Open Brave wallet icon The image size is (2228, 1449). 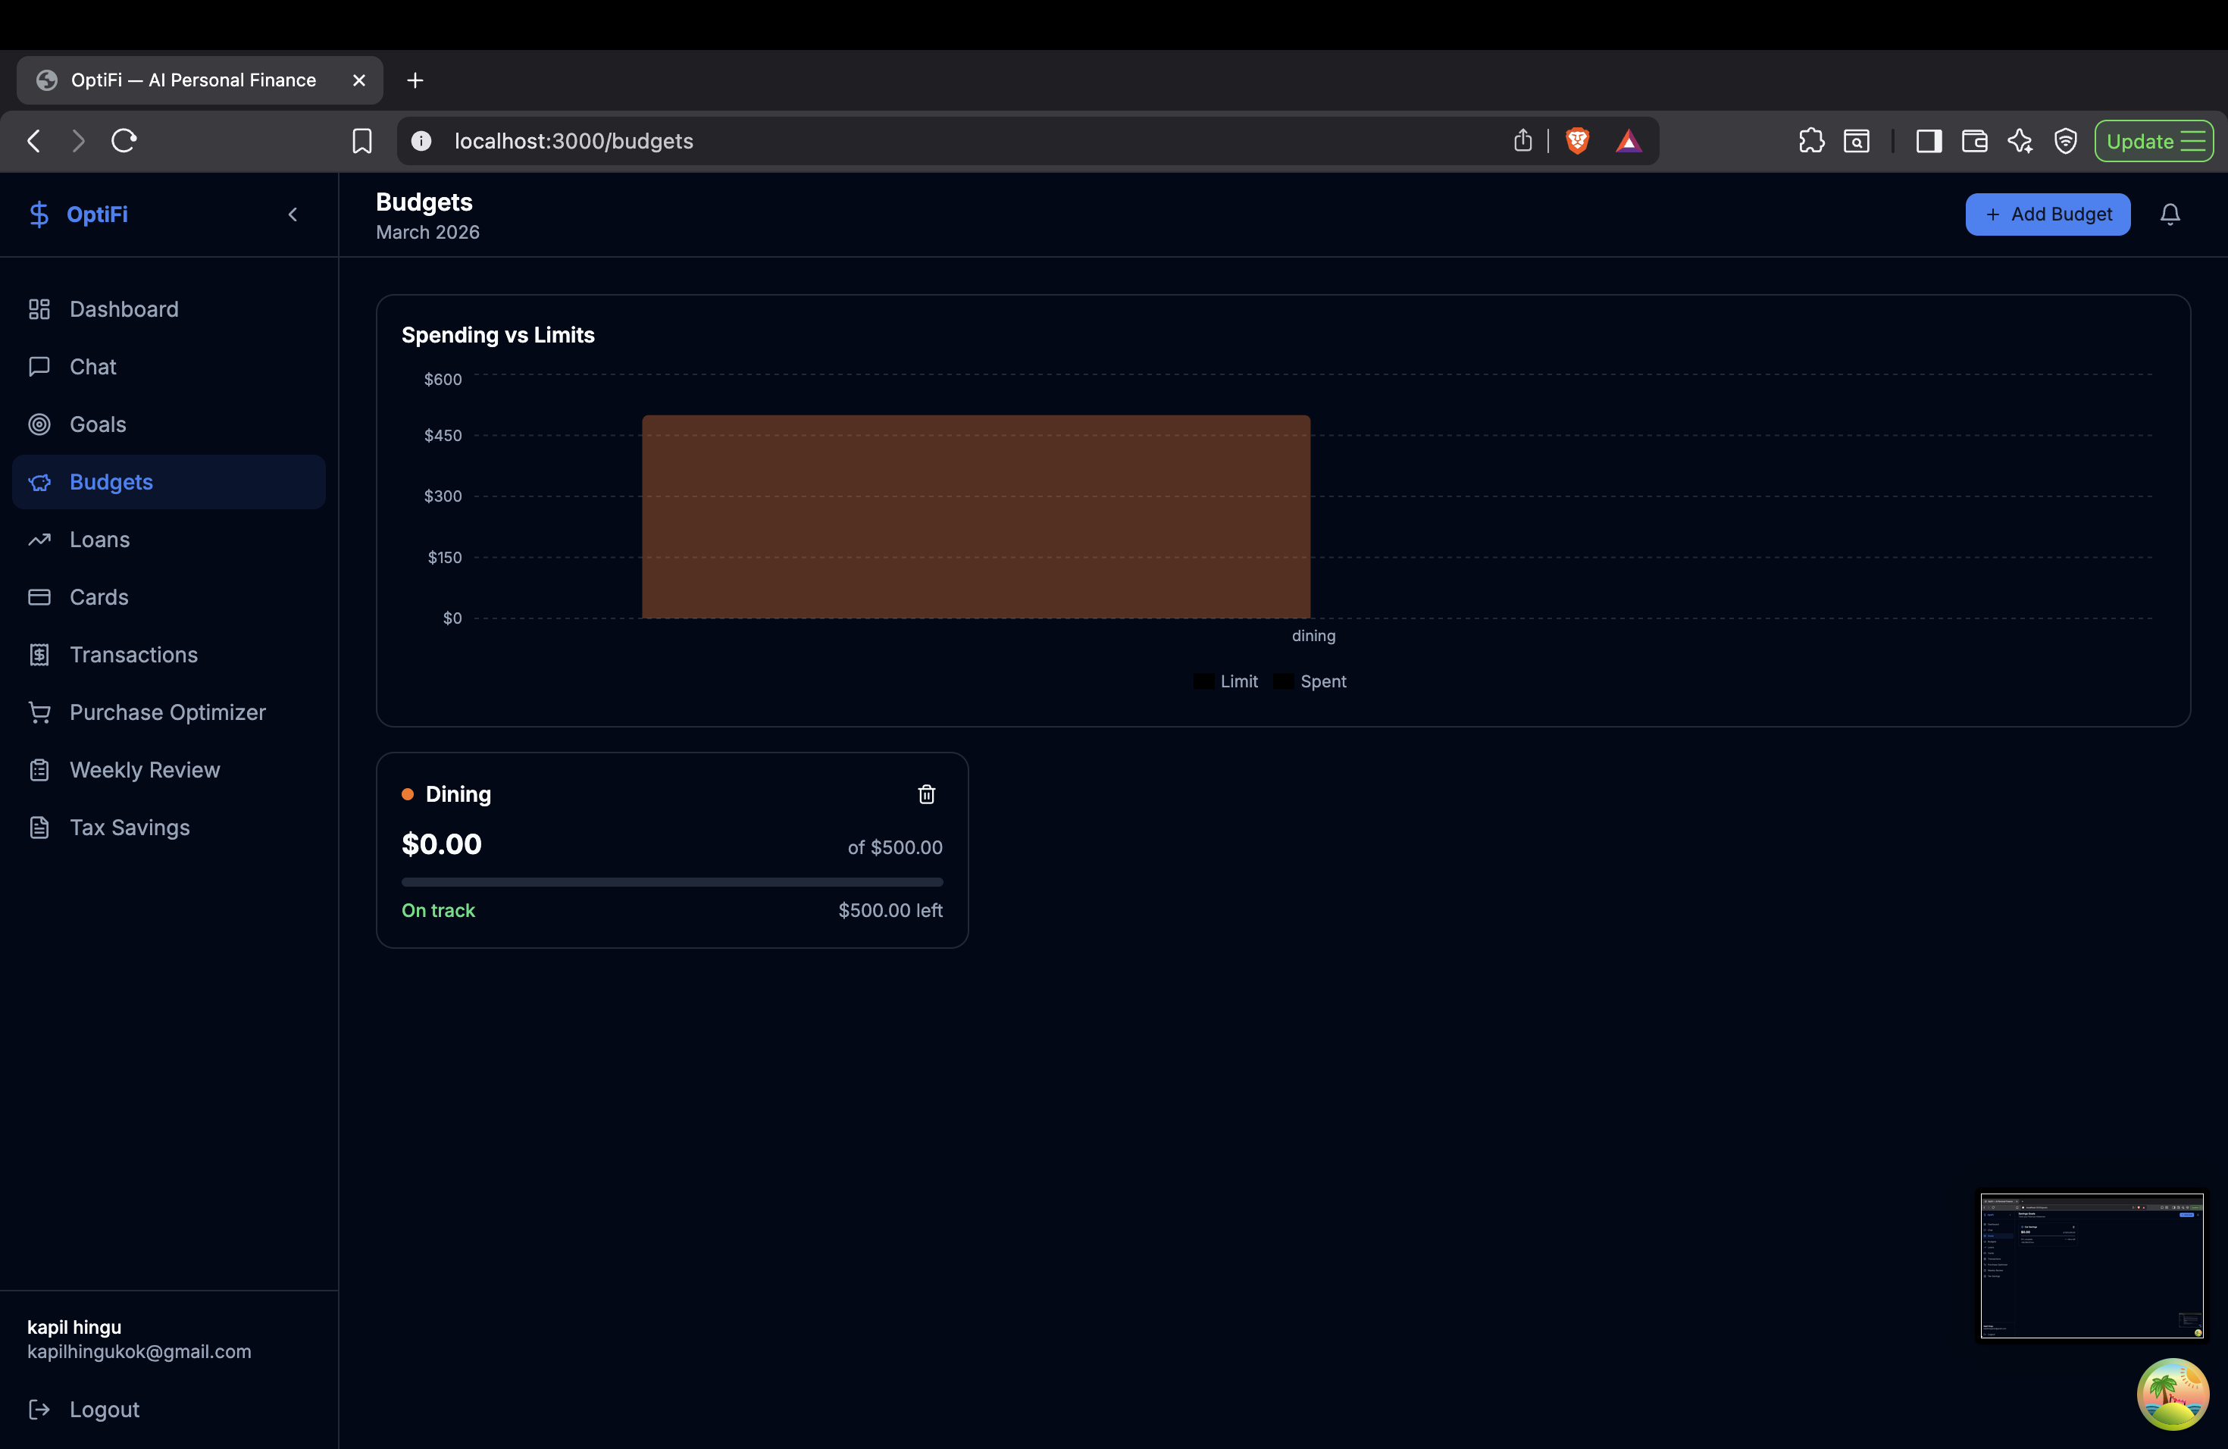pyautogui.click(x=1974, y=140)
